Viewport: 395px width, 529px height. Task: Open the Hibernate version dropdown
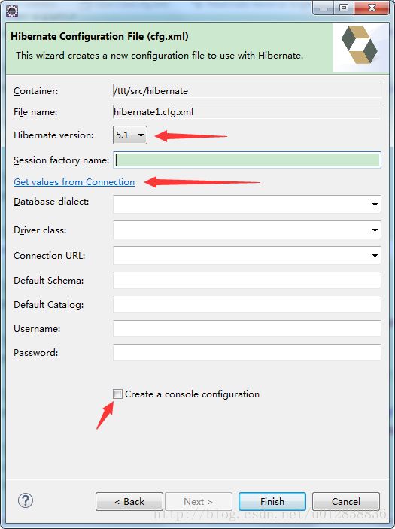(130, 135)
